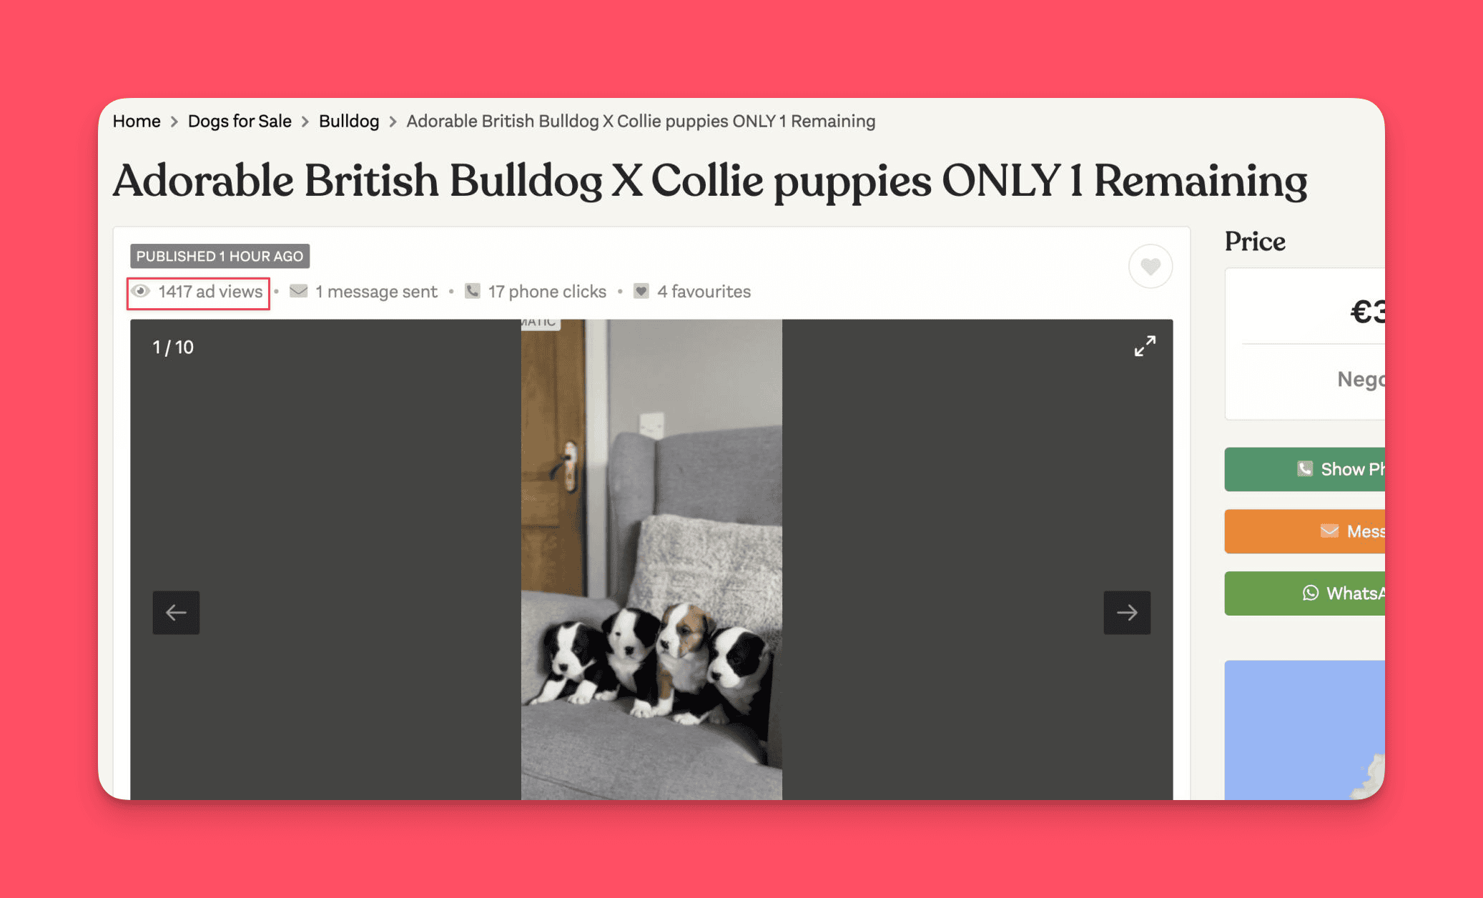
Task: Click the heart favourite icon button
Action: (x=1150, y=267)
